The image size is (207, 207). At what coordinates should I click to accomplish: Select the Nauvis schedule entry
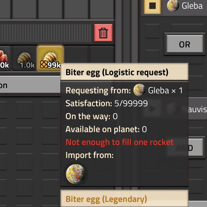197,109
